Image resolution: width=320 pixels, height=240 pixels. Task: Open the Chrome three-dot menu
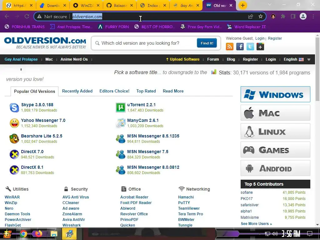[x=313, y=16]
